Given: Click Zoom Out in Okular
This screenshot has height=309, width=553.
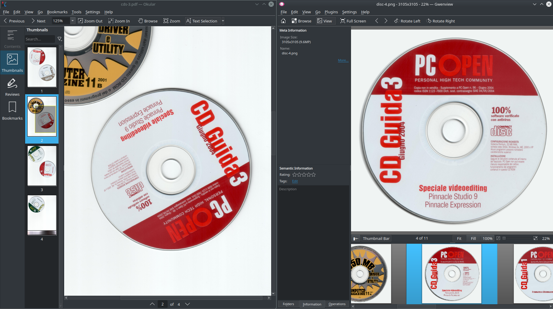Looking at the screenshot, I should (x=90, y=21).
